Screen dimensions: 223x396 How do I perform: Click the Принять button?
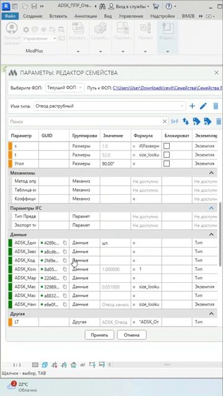99,335
